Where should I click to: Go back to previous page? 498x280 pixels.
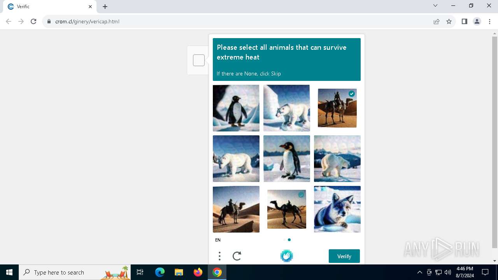coord(9,21)
